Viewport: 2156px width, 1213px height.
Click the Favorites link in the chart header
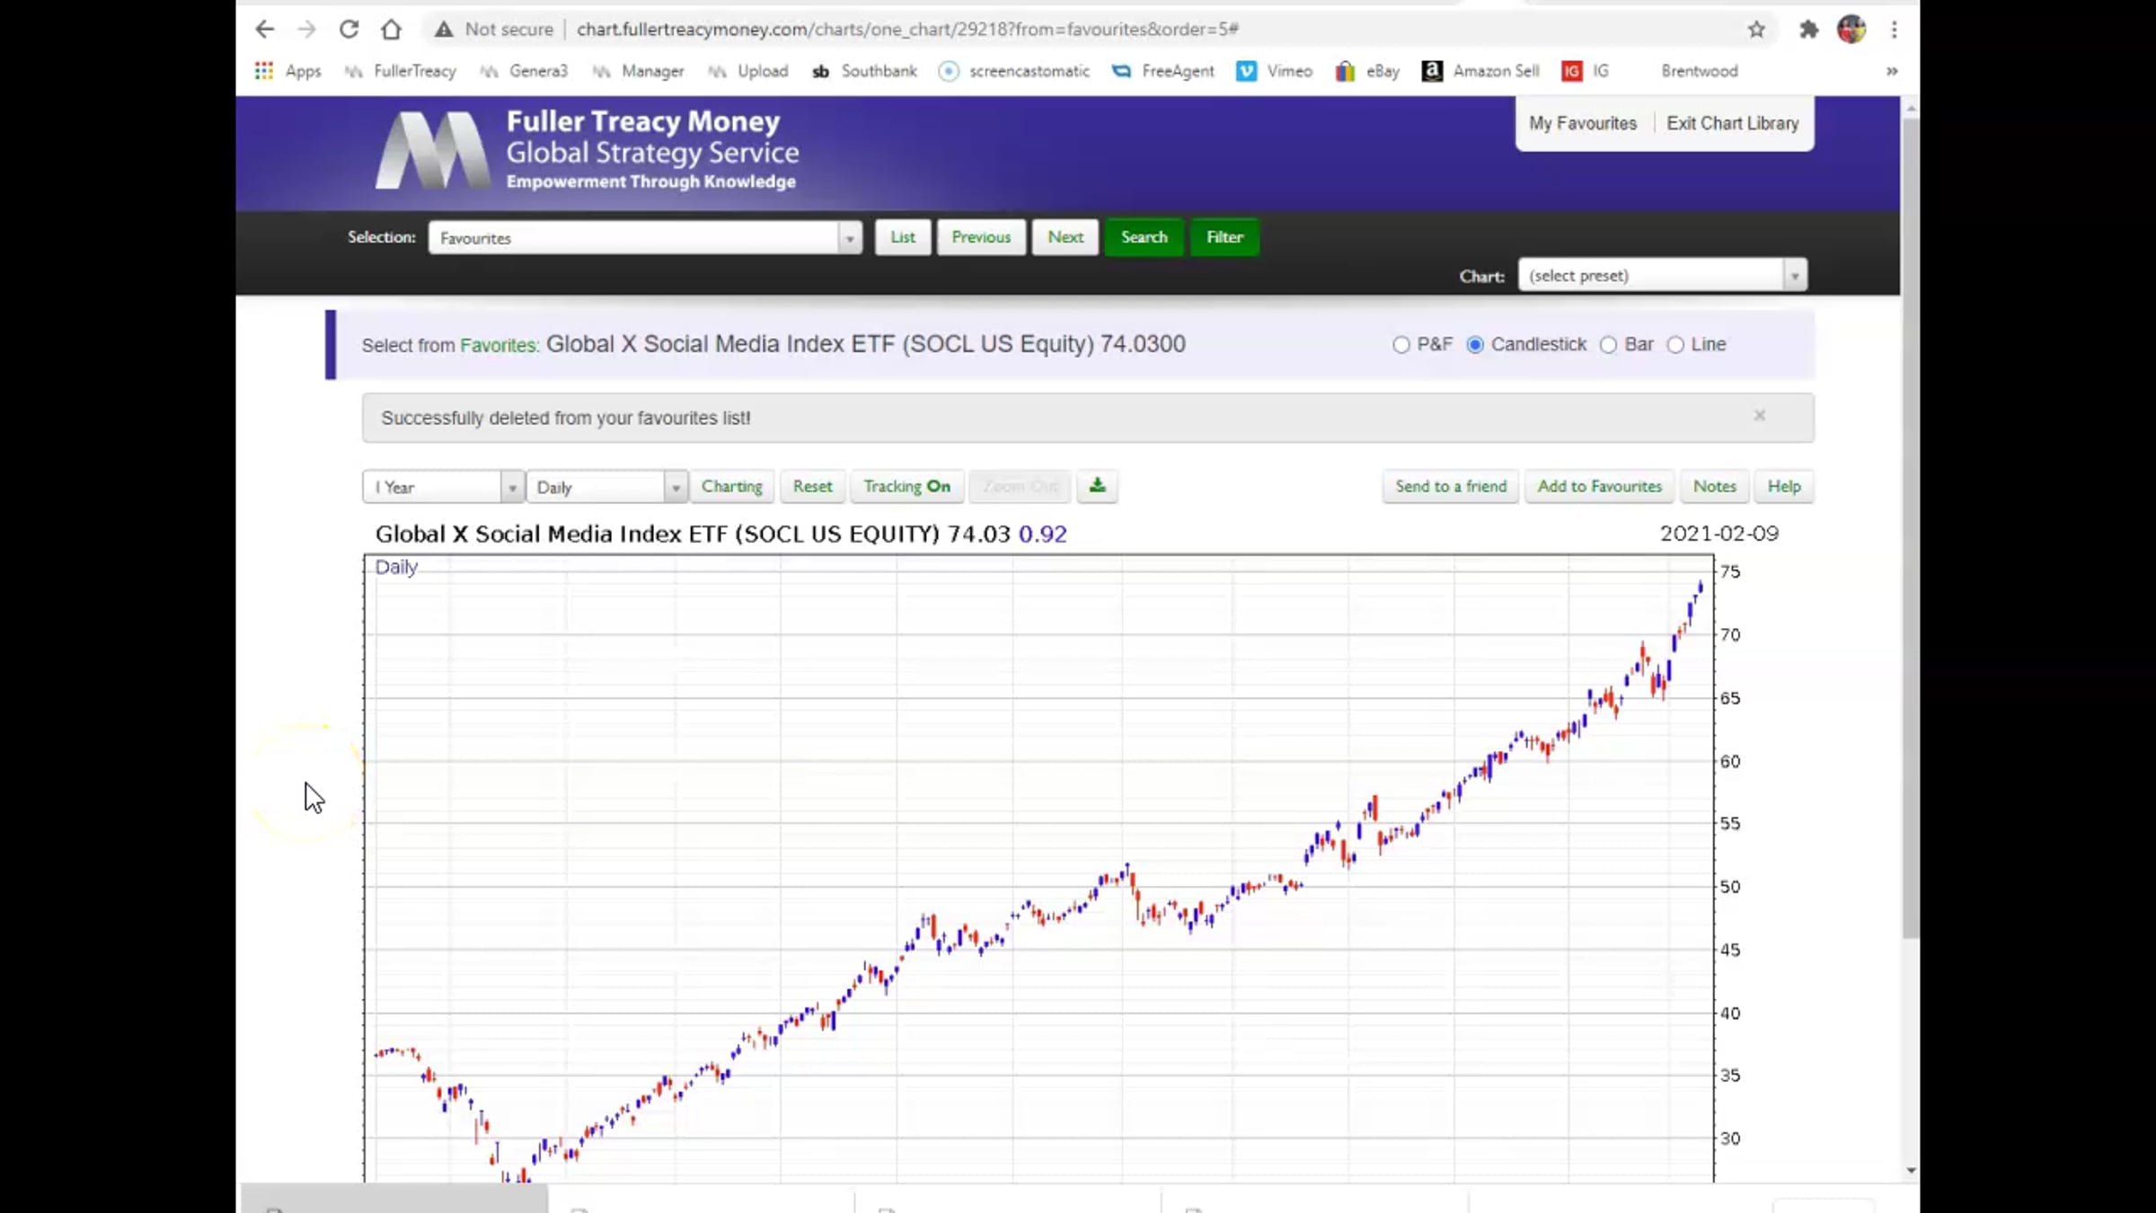click(499, 345)
